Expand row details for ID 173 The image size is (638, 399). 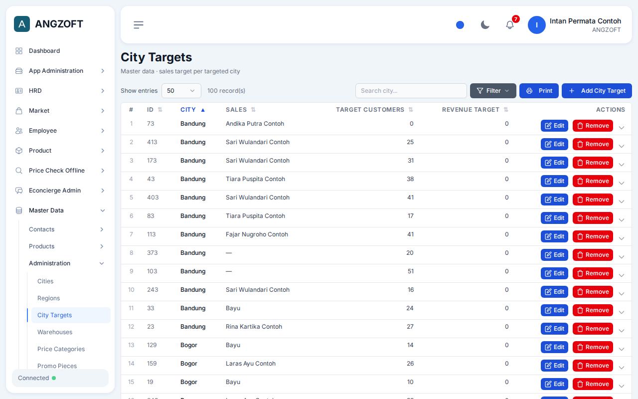click(622, 165)
